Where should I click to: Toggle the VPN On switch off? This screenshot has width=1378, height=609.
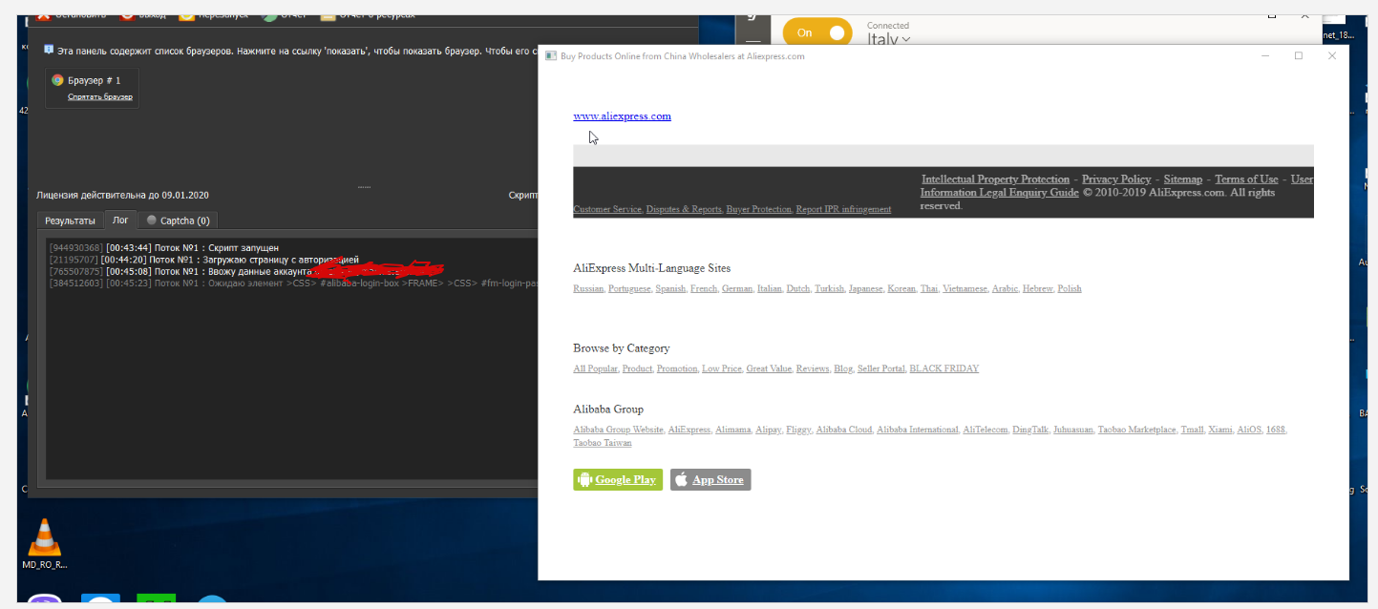[816, 32]
